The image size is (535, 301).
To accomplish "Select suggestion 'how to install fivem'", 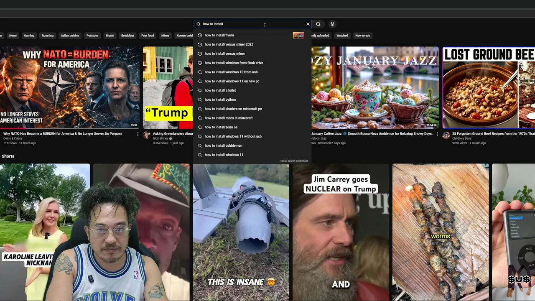I will tap(252, 35).
